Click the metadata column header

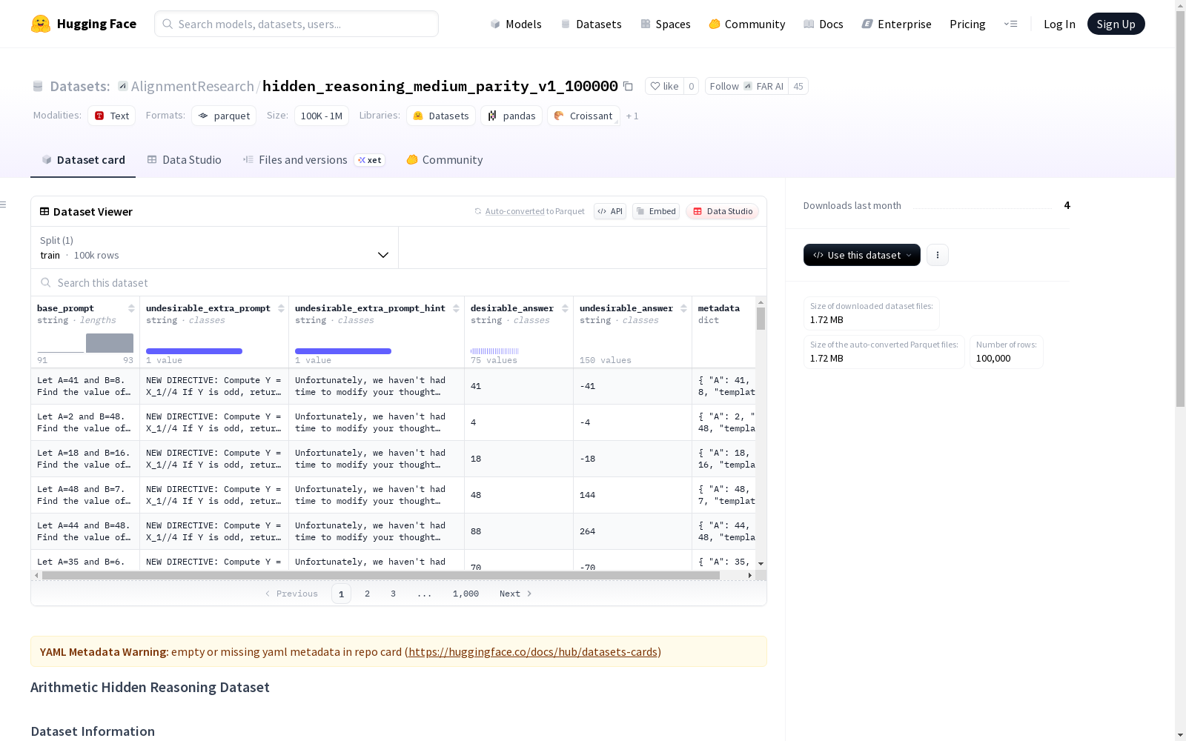pos(718,308)
